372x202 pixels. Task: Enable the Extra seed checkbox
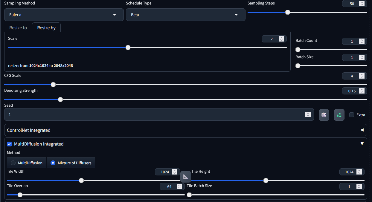pos(352,115)
